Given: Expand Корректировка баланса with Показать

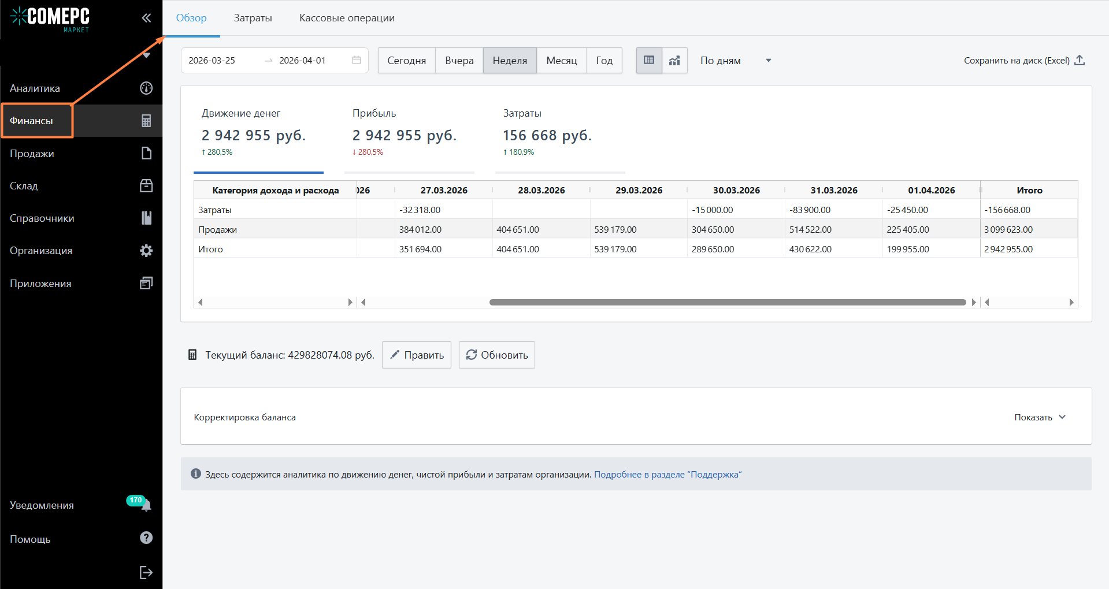Looking at the screenshot, I should click(1040, 417).
